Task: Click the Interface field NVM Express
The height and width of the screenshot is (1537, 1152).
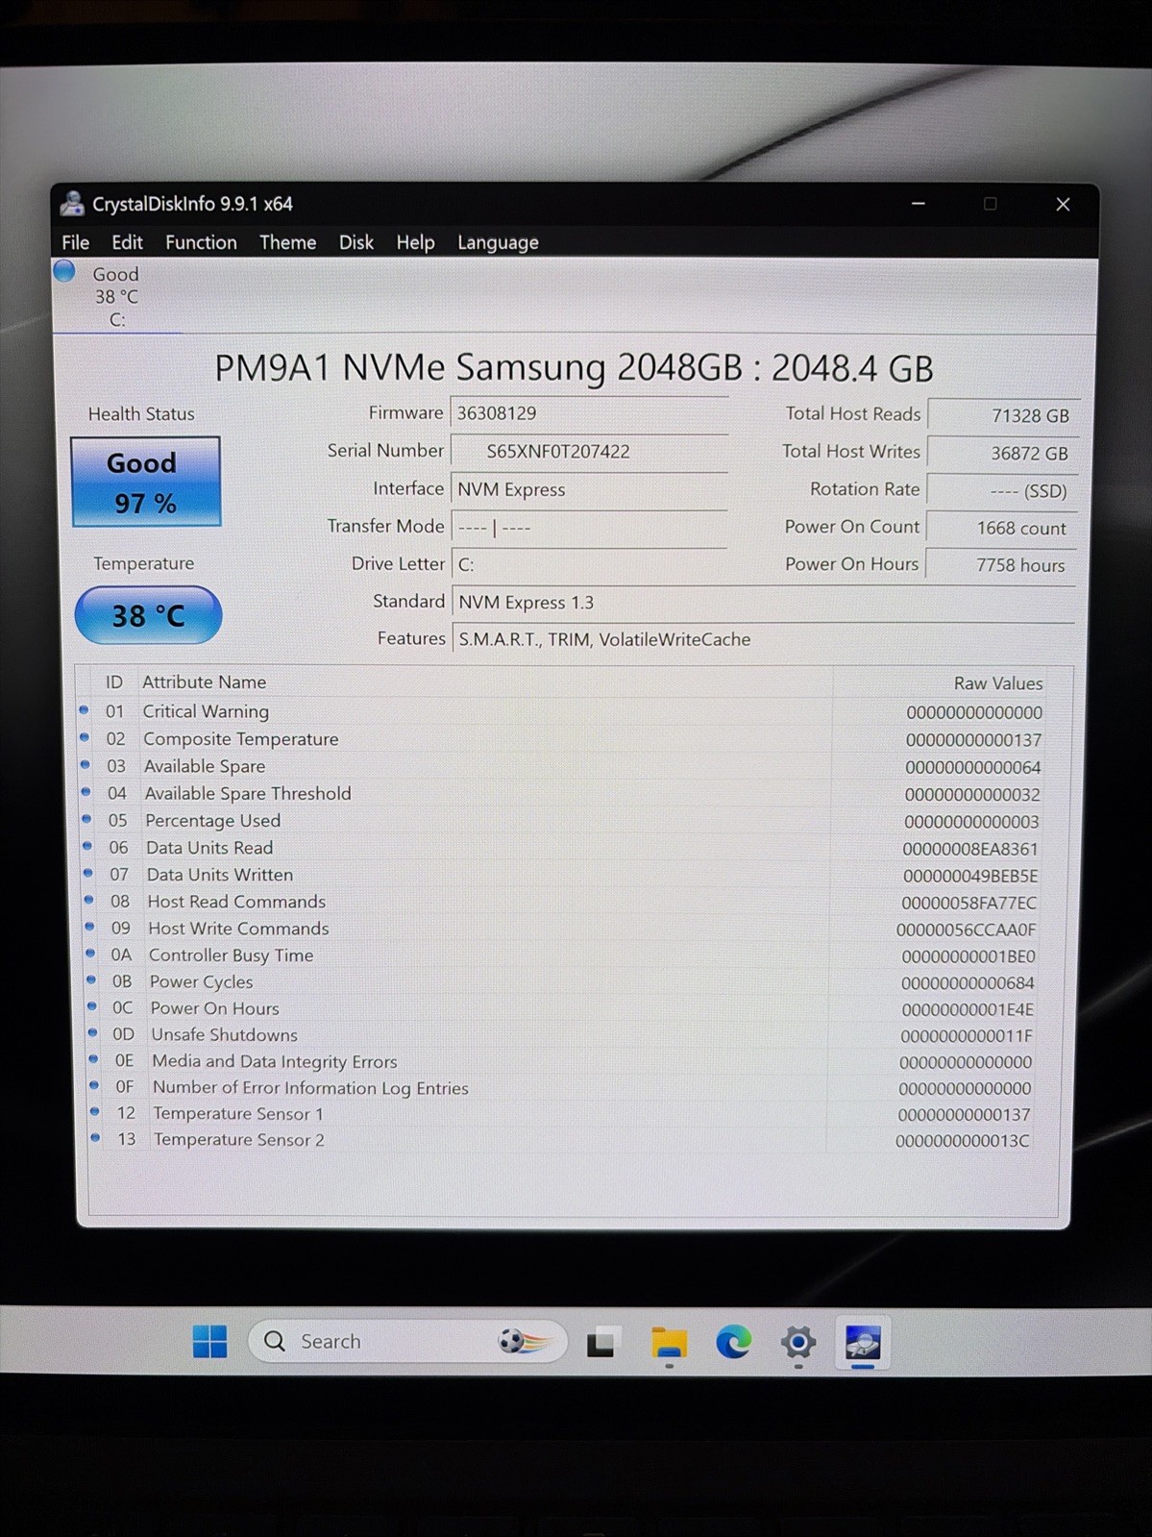Action: pyautogui.click(x=589, y=489)
